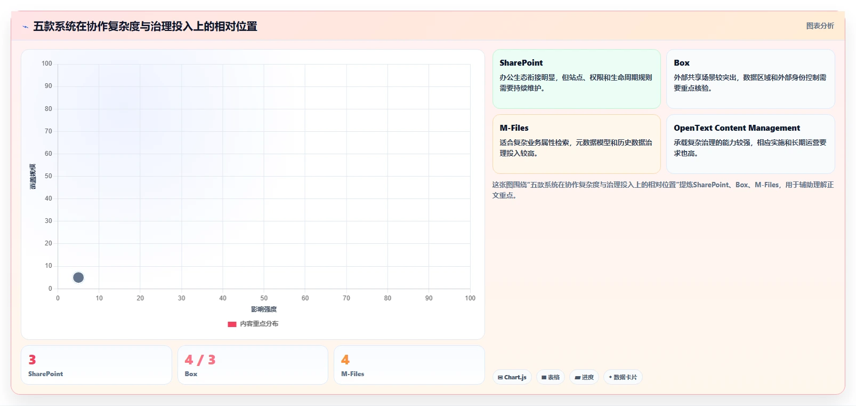Click the 影响强度 x-axis title
856x406 pixels.
coord(264,309)
